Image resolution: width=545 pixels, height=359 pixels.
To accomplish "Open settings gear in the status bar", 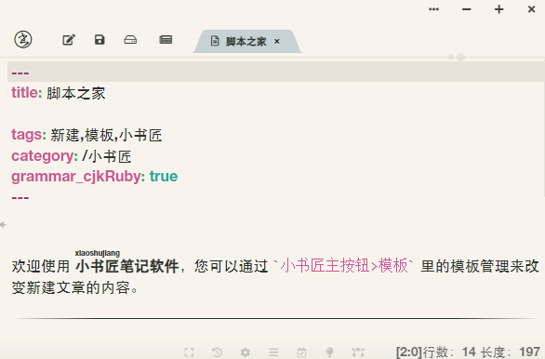I will (246, 352).
